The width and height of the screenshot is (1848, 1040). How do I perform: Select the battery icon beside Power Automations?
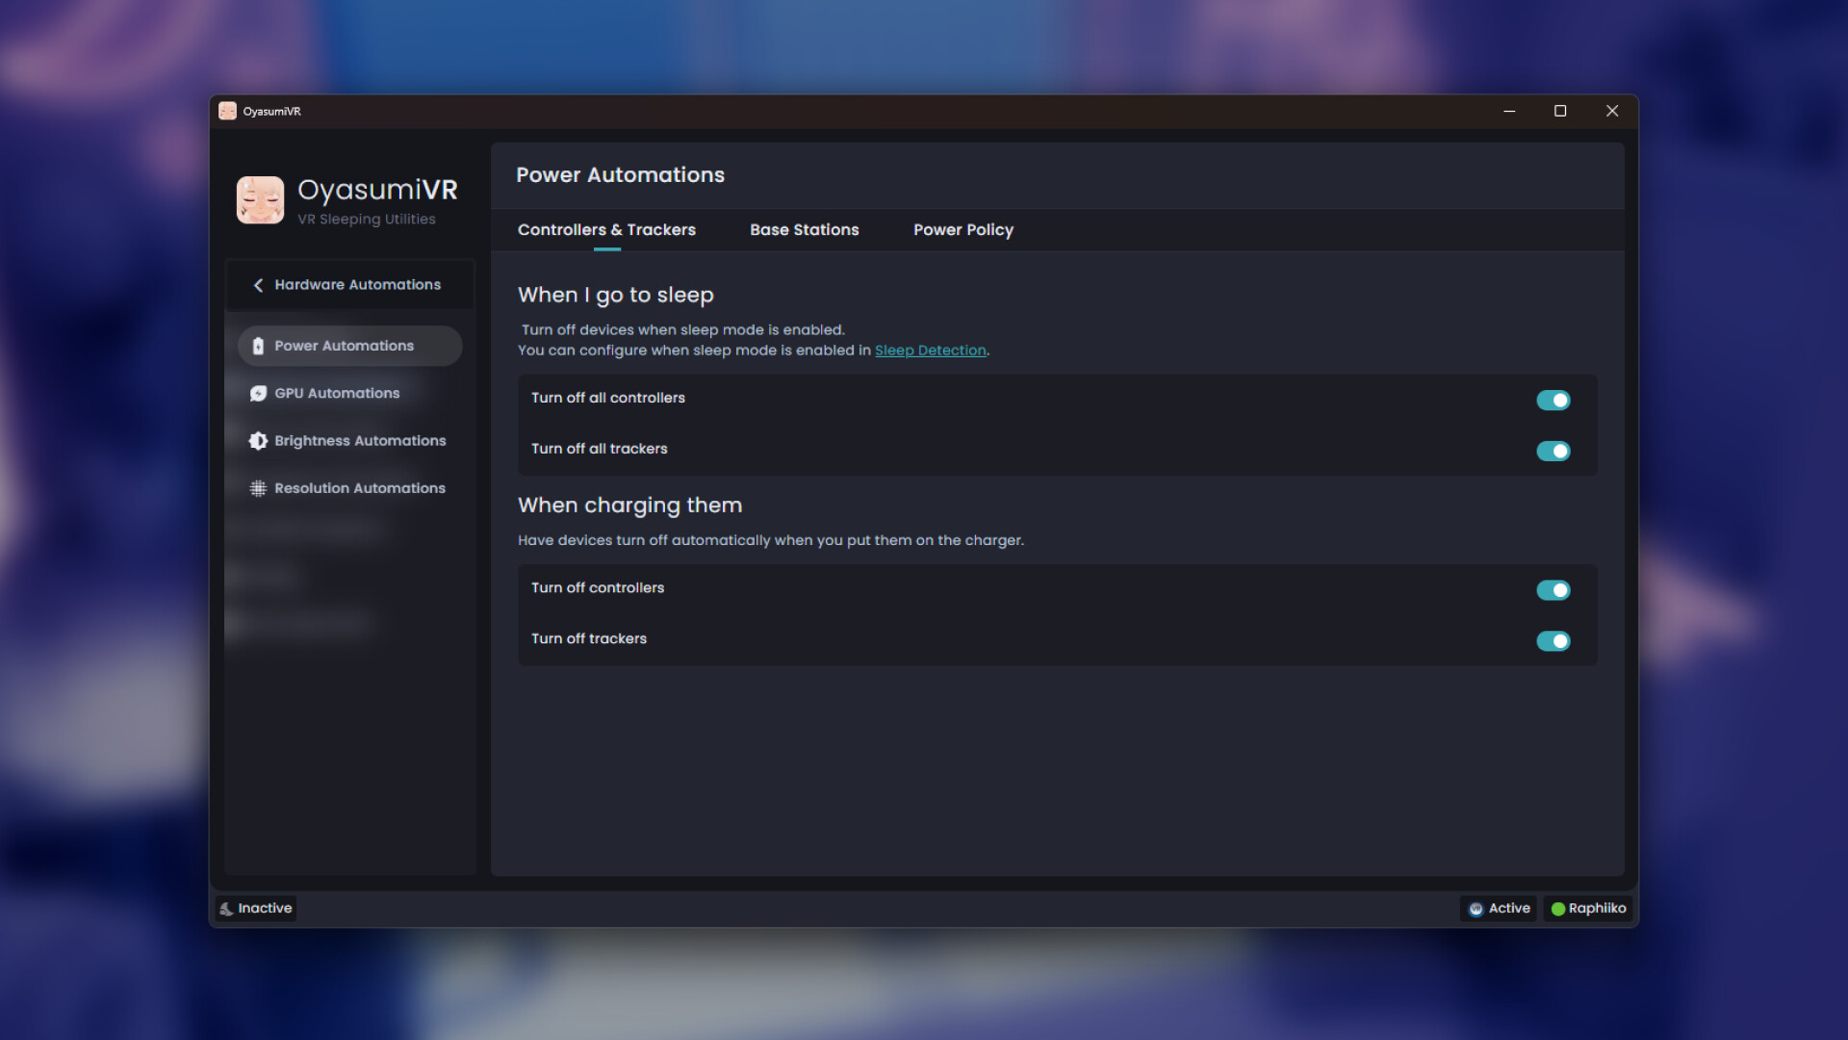coord(257,345)
